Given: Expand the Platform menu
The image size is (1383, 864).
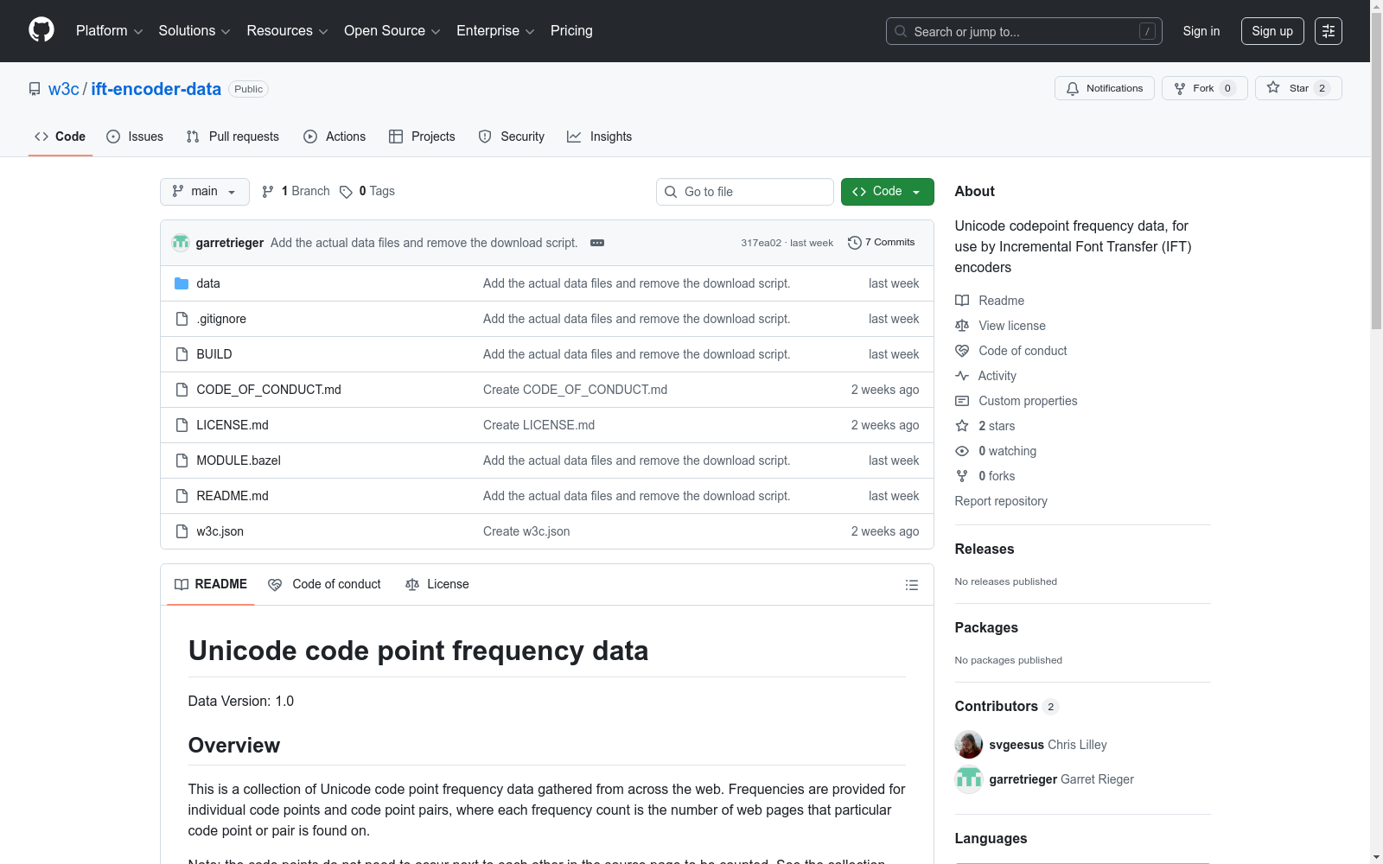Looking at the screenshot, I should pyautogui.click(x=110, y=31).
